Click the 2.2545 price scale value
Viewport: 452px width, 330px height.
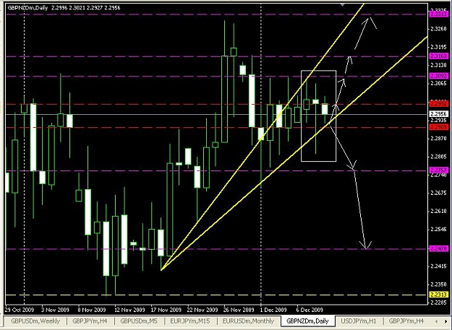pos(438,230)
